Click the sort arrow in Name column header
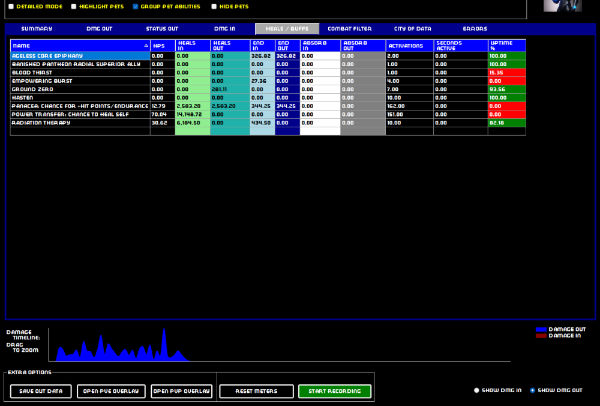This screenshot has height=406, width=600. 146,46
